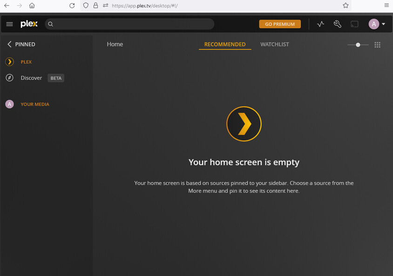Image resolution: width=393 pixels, height=276 pixels.
Task: Toggle grid view layout icon
Action: click(377, 45)
